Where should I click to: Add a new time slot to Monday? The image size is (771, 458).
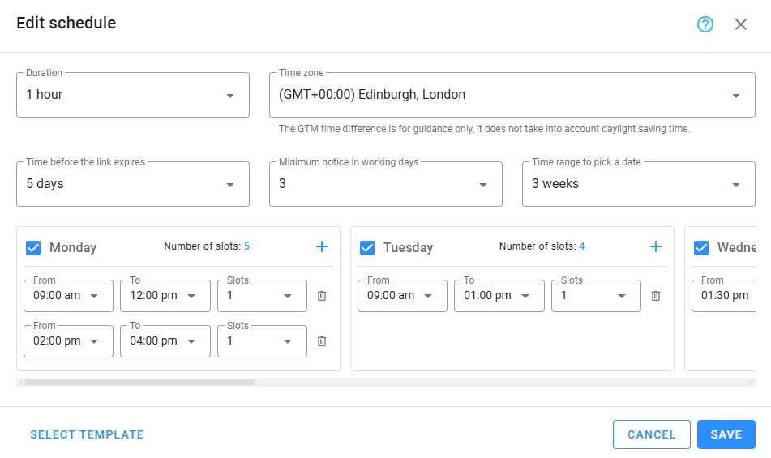click(321, 246)
